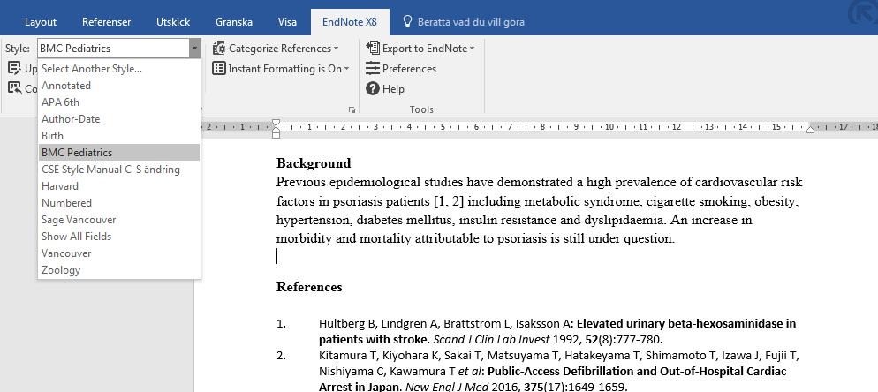Click the Instant Formatting list icon
The height and width of the screenshot is (392, 878).
click(x=219, y=68)
